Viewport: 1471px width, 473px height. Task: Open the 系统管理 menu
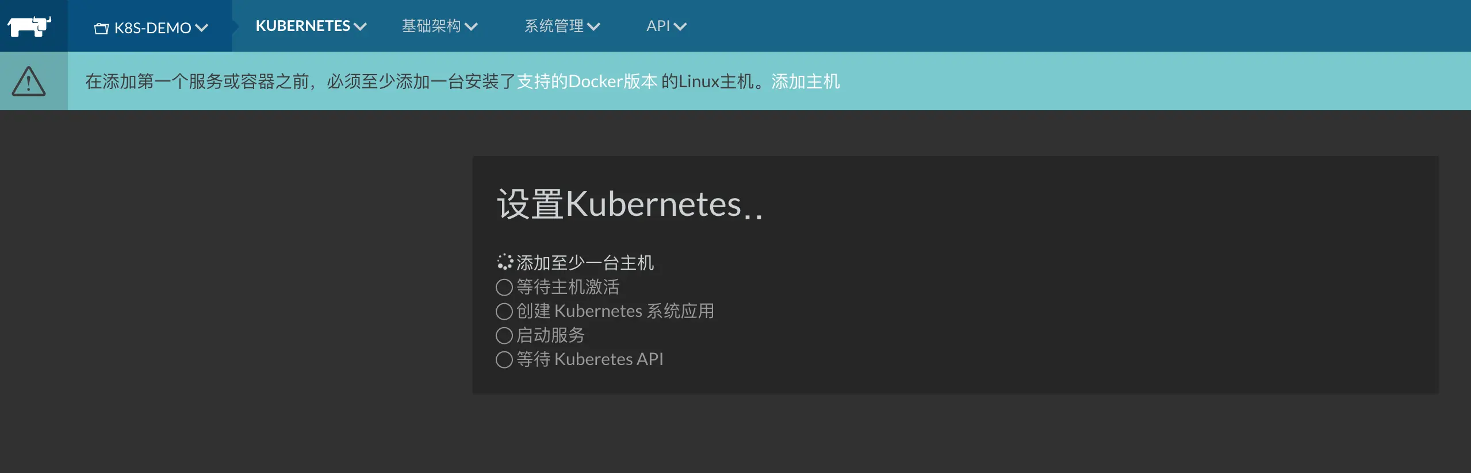(562, 26)
